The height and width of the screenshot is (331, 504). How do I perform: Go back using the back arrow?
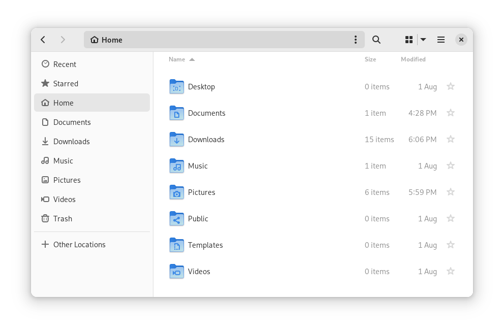click(x=43, y=40)
